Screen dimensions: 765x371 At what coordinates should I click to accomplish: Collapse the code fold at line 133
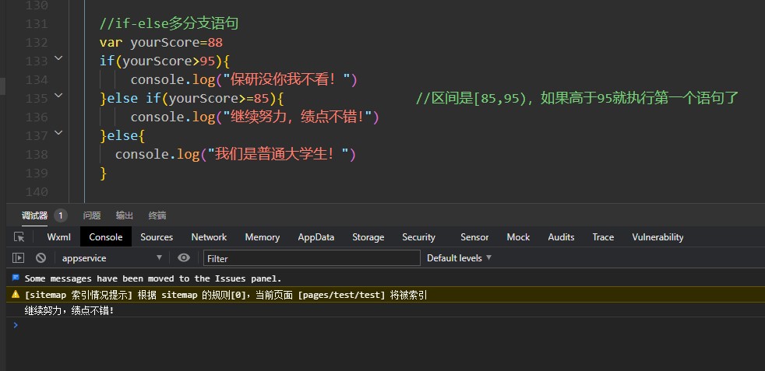tap(58, 58)
